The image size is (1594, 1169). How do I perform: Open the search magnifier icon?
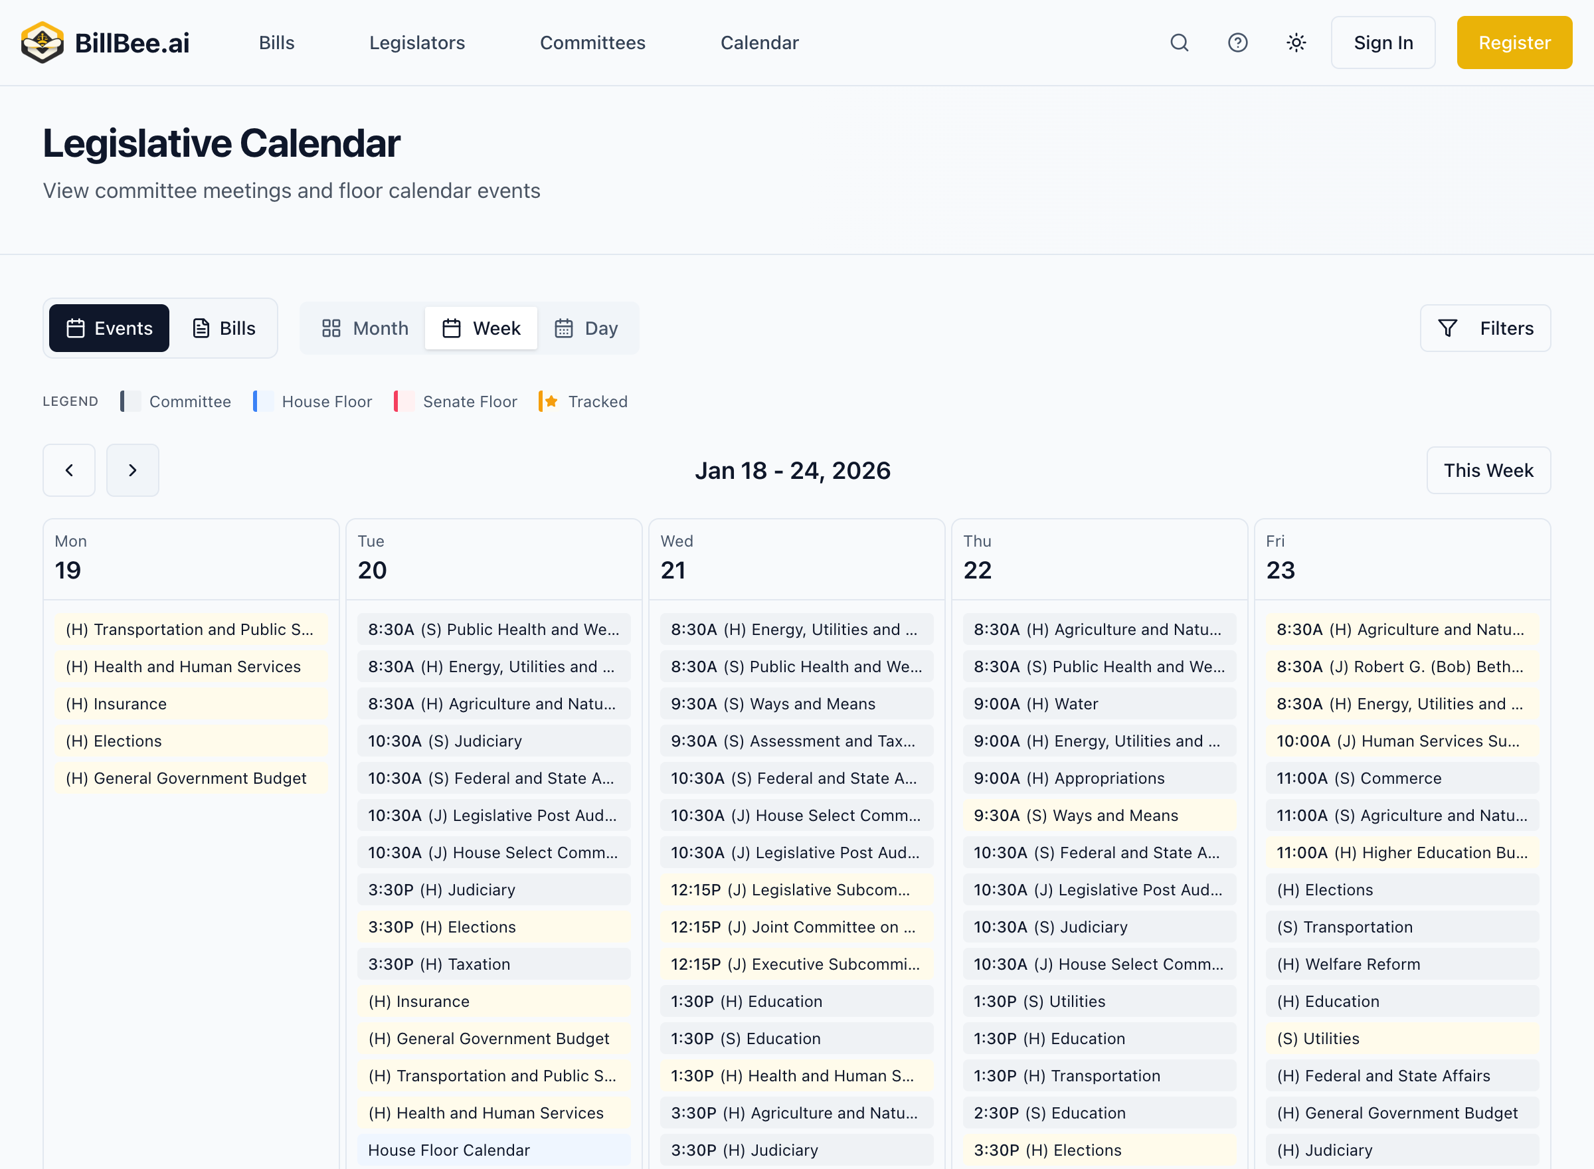[x=1180, y=43]
